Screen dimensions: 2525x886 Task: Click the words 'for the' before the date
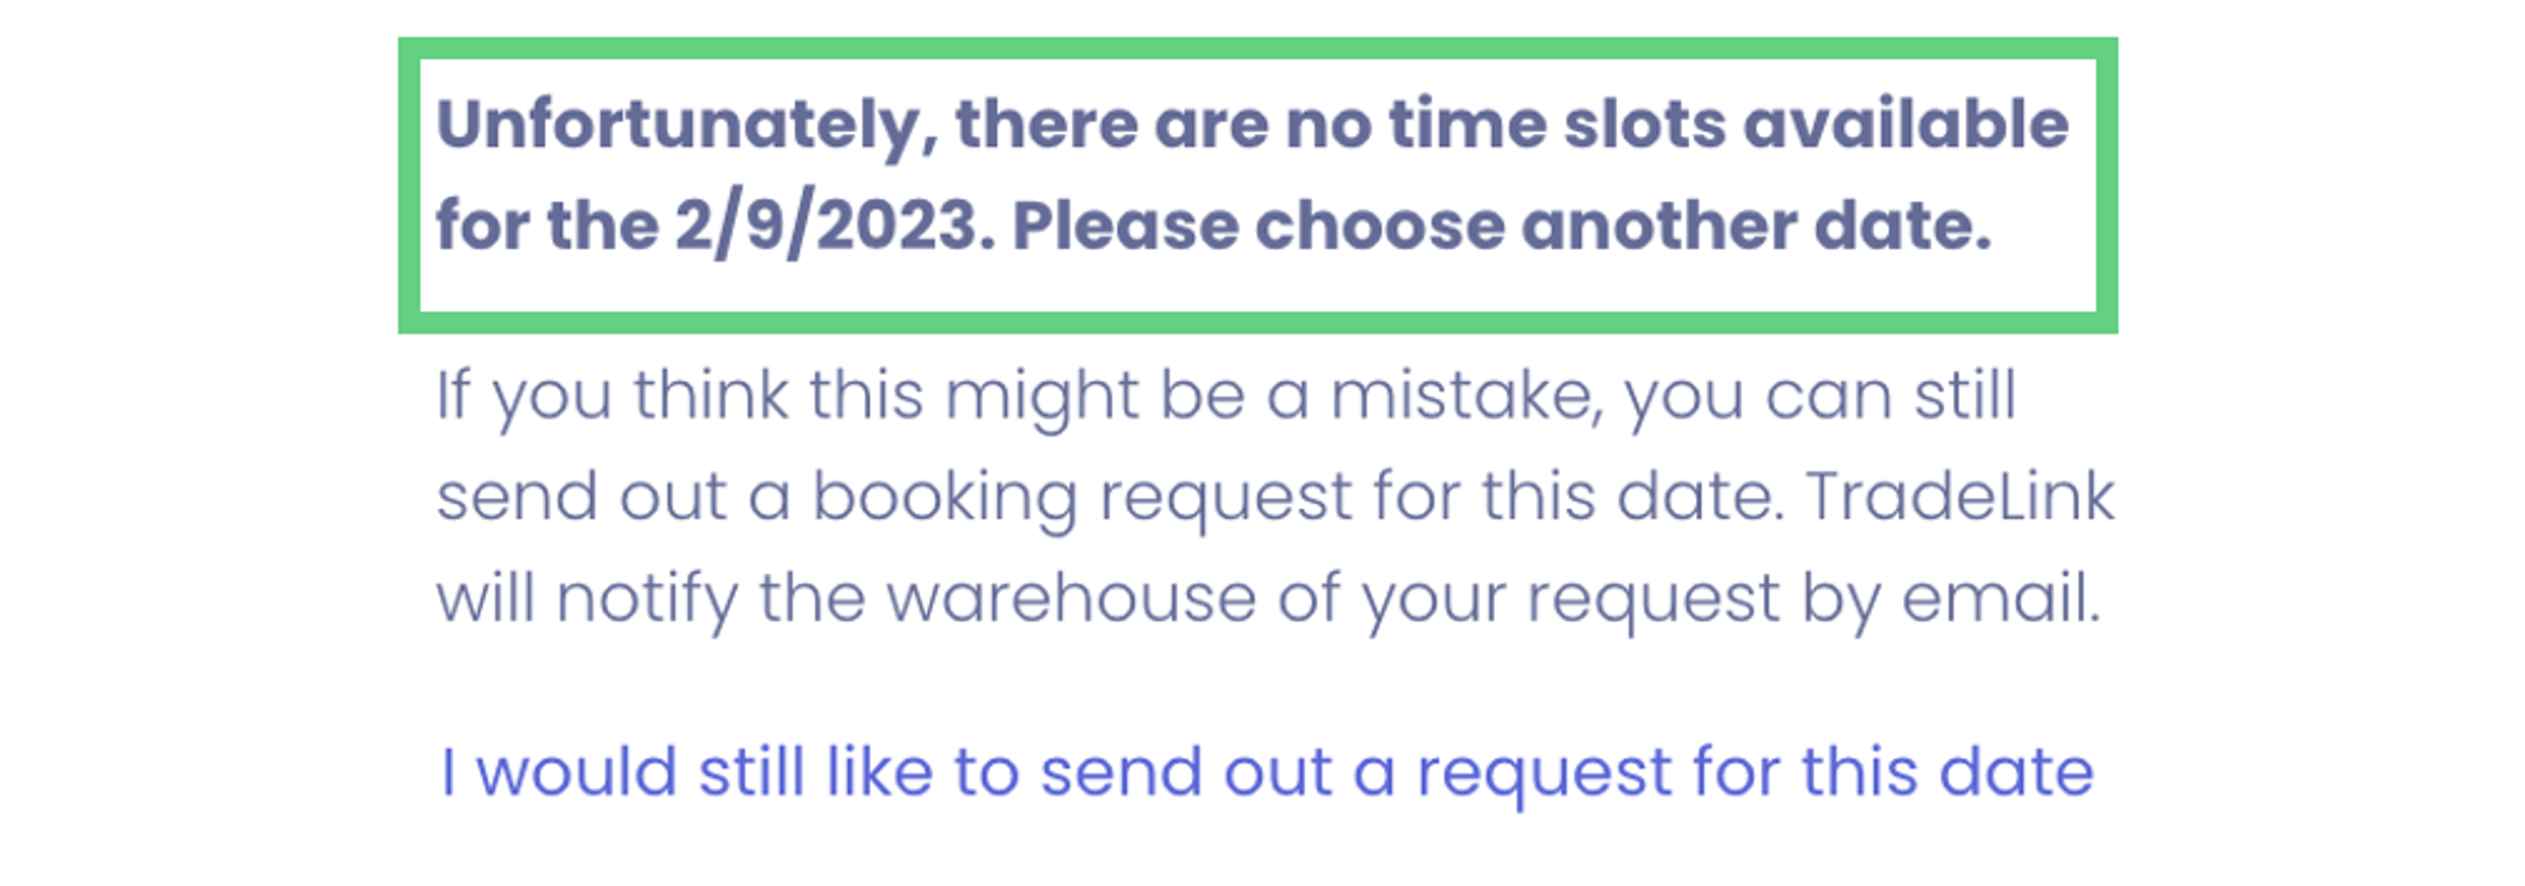click(x=547, y=226)
